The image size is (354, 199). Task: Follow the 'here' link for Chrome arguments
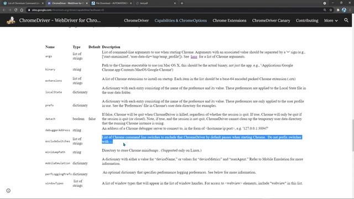tap(194, 56)
